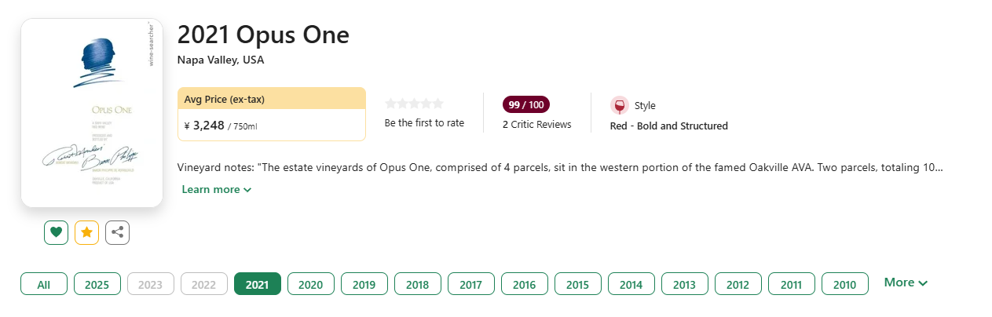Click the currently selected 2021 vintage

pos(258,284)
